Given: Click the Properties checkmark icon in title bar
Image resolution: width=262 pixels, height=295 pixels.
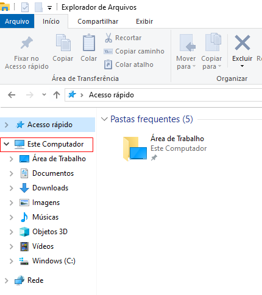Looking at the screenshot, I should click(x=25, y=7).
